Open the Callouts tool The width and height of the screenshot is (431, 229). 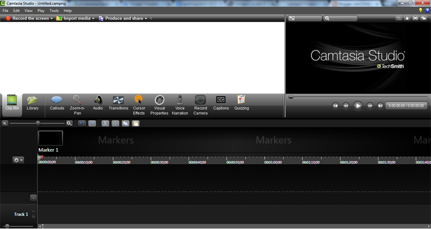[x=57, y=103]
